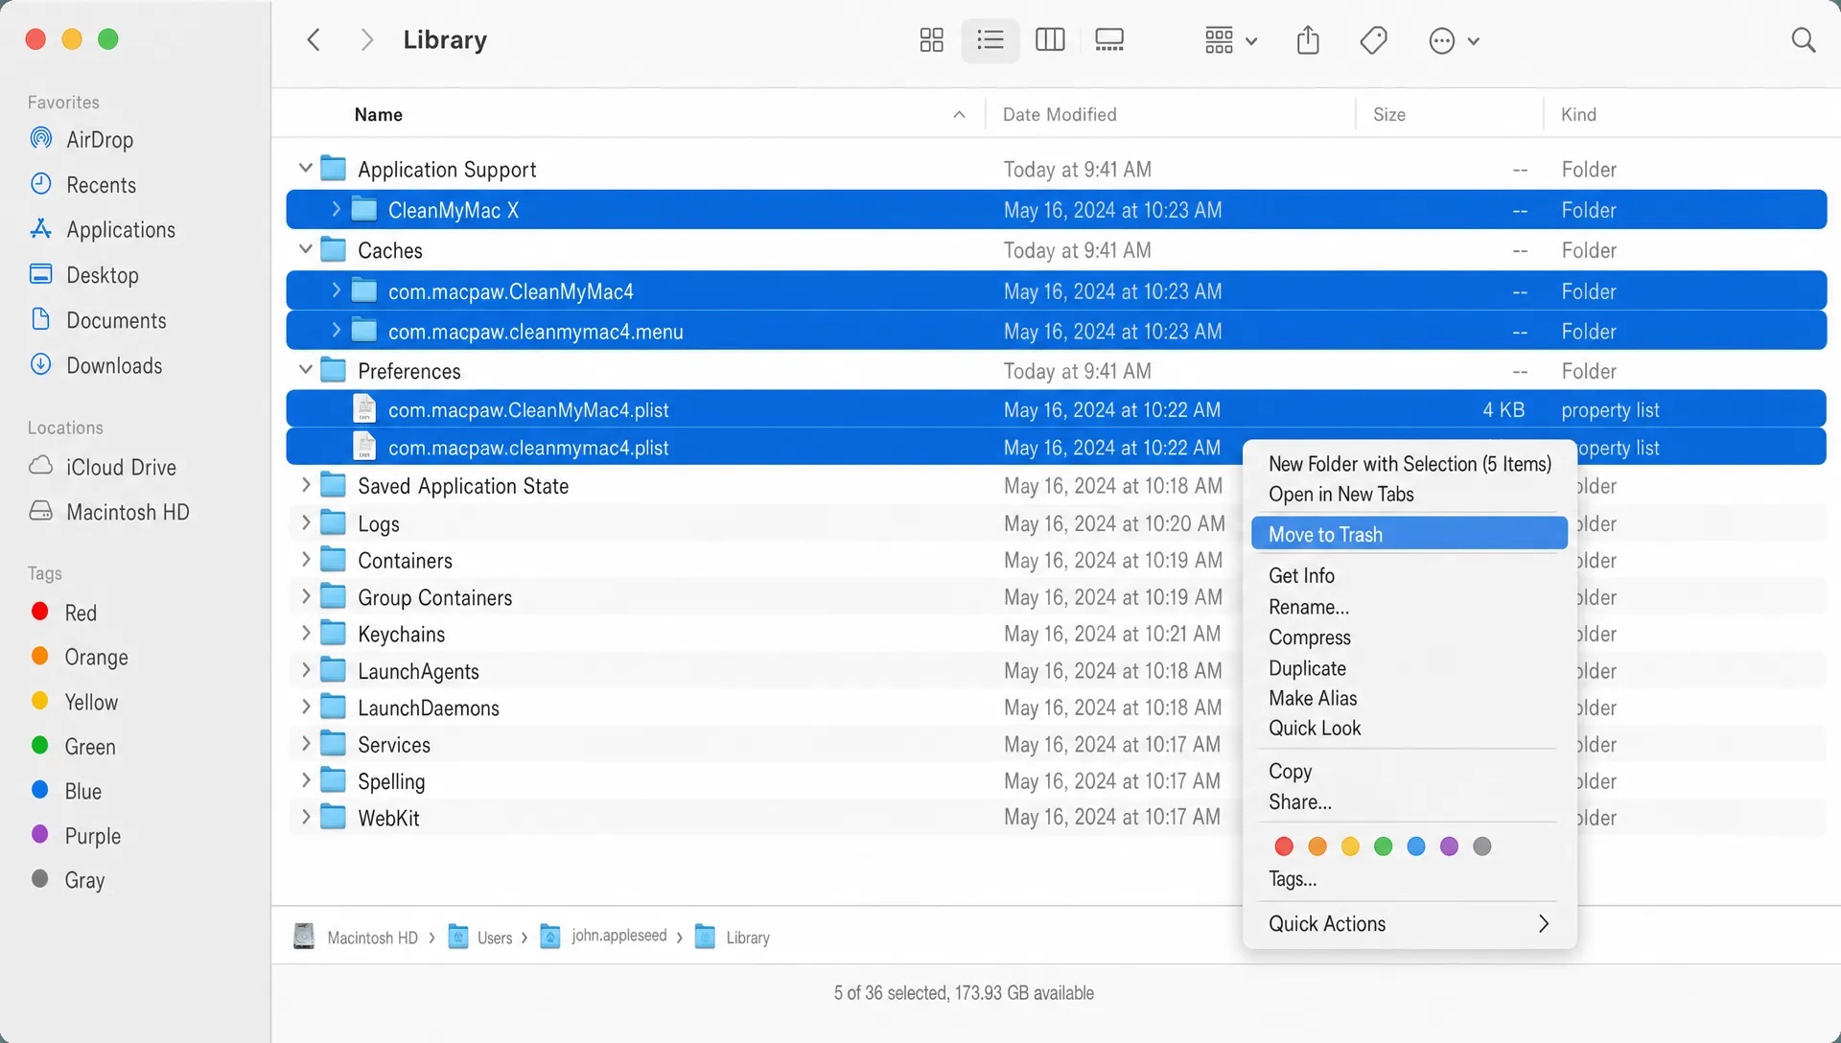Screen dimensions: 1841x1043
Task: Switch to column view
Action: [x=1050, y=40]
